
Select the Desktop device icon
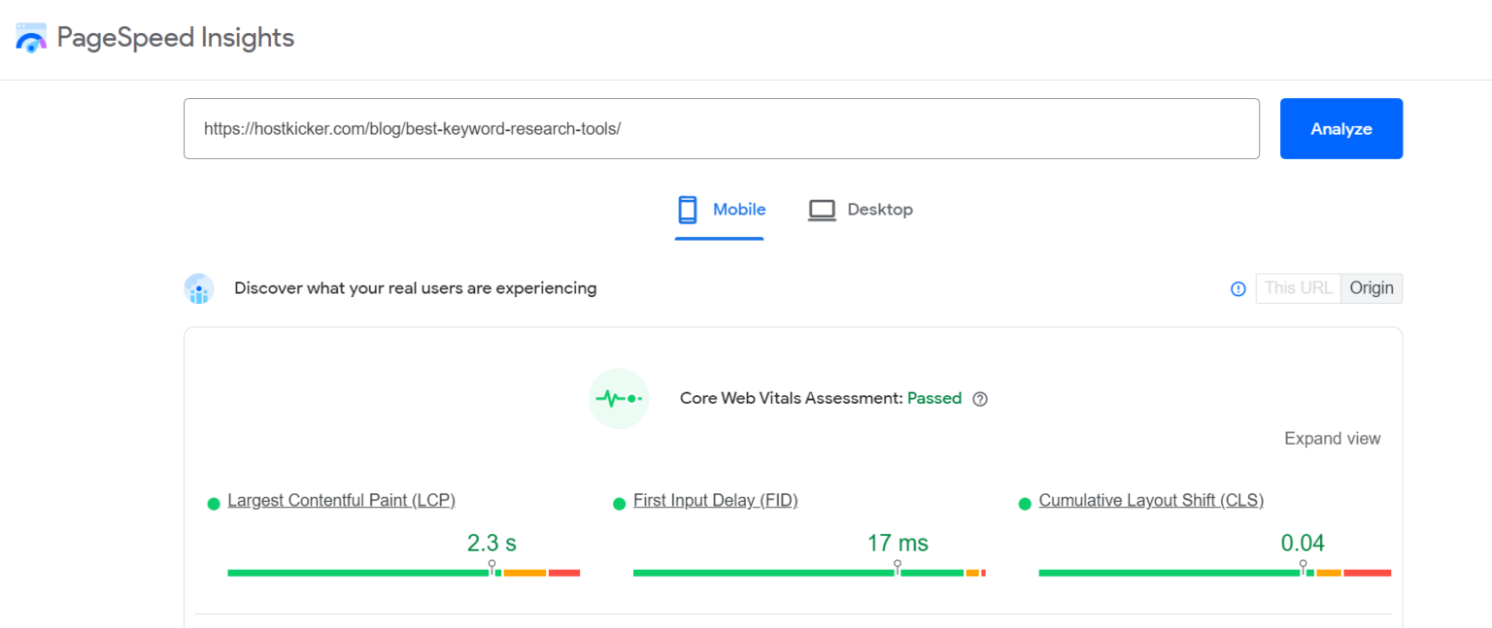pos(822,209)
